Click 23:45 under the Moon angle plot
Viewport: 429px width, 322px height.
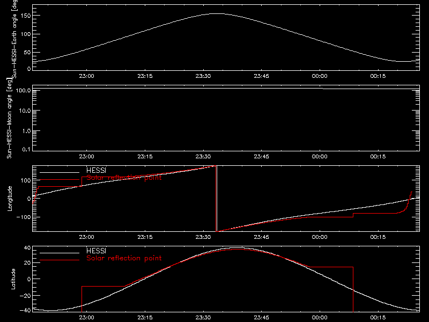point(261,156)
